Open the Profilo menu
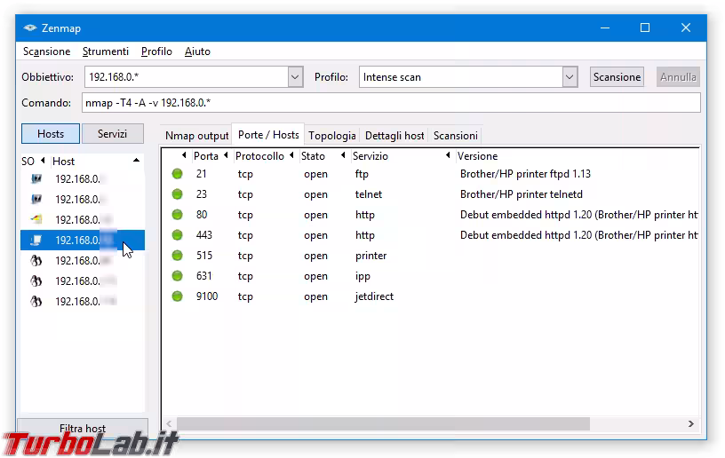Viewport: 725px width, 458px height. click(x=156, y=51)
